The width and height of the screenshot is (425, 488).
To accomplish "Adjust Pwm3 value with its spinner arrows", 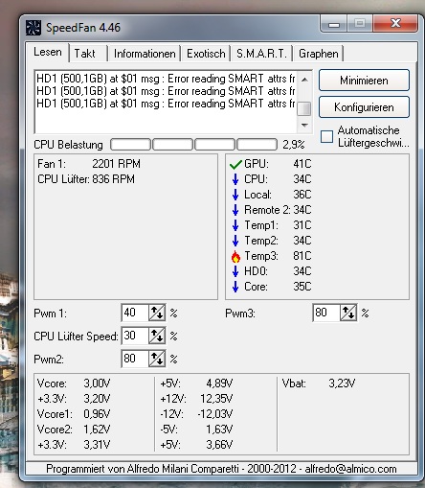I will coord(348,313).
